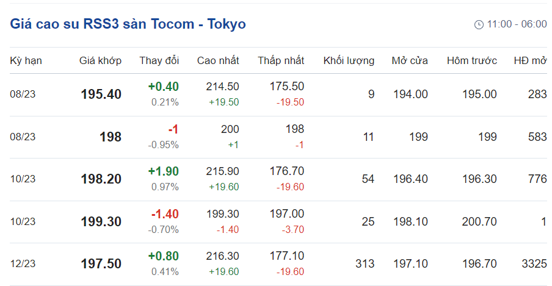Select the "Mở cửa" column header

[x=410, y=60]
